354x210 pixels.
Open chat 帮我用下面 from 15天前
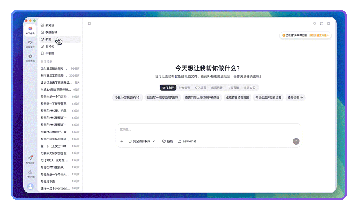(60, 181)
